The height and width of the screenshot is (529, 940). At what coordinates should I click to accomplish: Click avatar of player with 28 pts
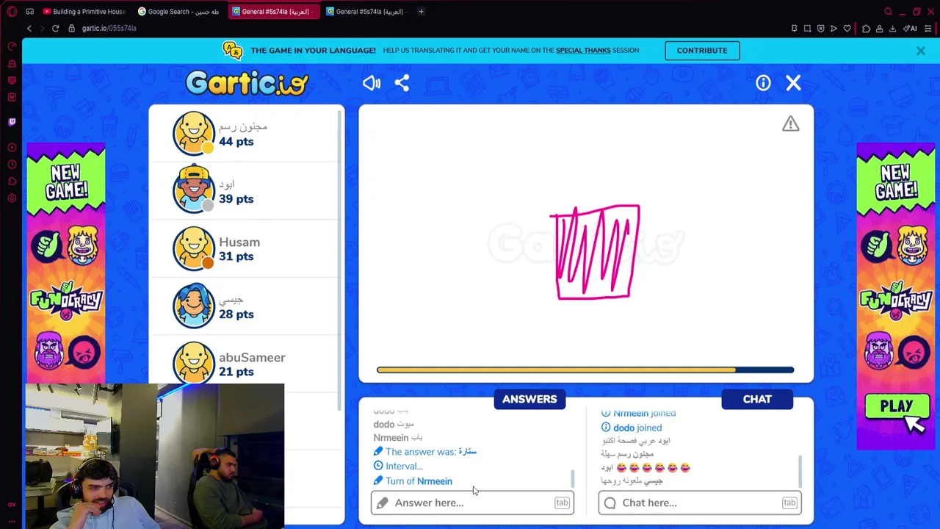pyautogui.click(x=194, y=306)
